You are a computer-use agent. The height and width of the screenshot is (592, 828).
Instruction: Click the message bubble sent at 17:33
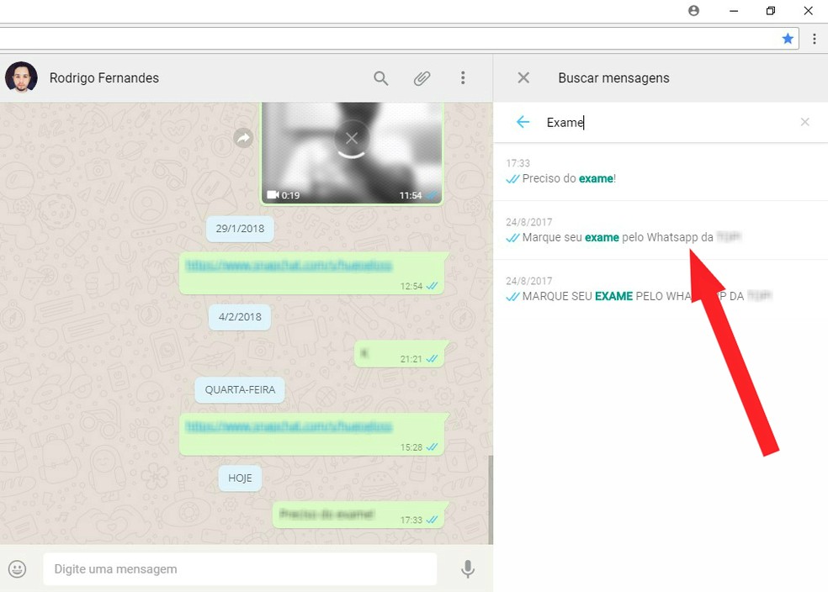359,515
